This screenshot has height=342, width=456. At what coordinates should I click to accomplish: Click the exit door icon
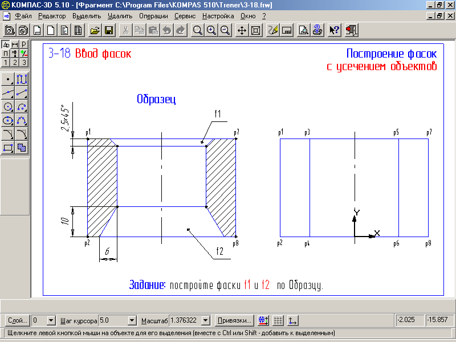(351, 30)
